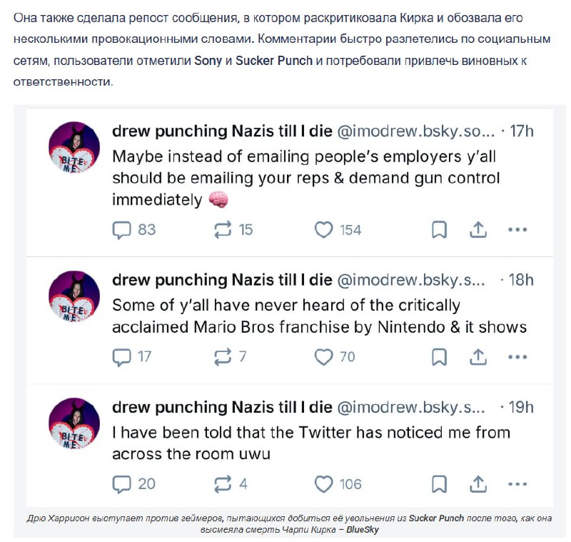Click the @imodrew.bsky handle on 17h post
The image size is (571, 542).
pos(415,131)
